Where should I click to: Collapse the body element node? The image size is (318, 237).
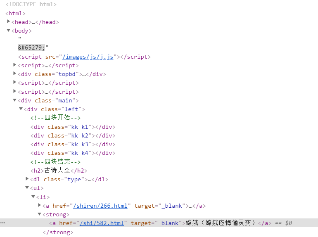[8, 30]
